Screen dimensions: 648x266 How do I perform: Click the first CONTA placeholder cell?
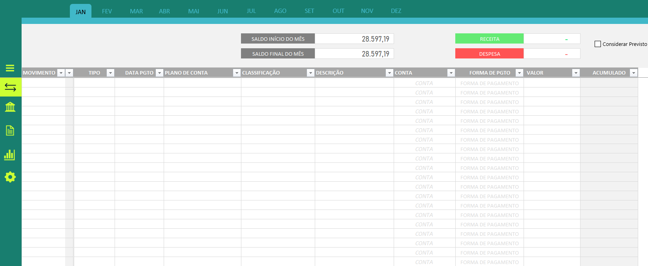424,83
